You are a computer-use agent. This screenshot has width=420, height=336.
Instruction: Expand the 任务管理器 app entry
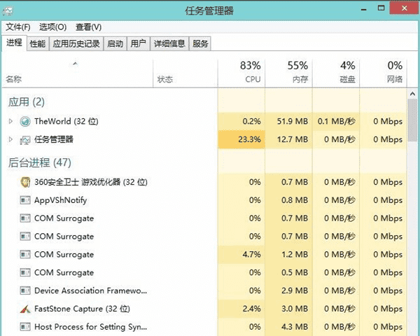(x=10, y=139)
